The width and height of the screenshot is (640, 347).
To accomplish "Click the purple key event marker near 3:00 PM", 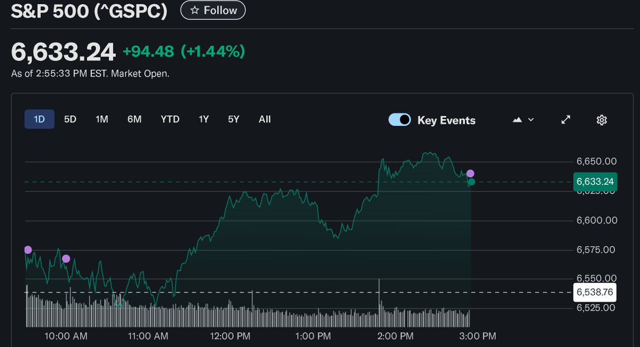I will pos(470,173).
